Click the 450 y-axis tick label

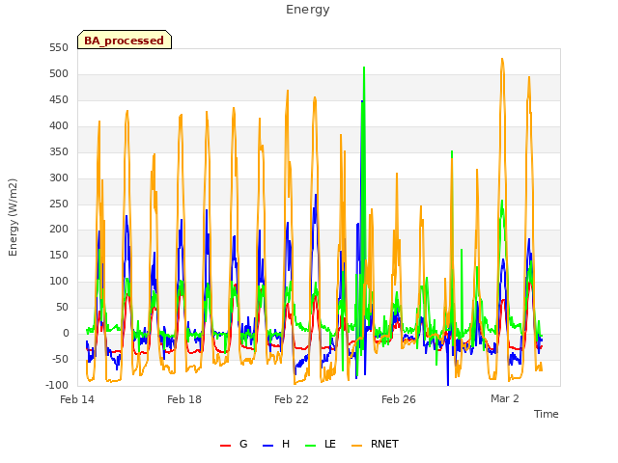point(59,100)
